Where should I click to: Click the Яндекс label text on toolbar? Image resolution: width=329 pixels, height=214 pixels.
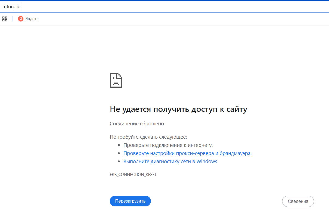pos(31,19)
